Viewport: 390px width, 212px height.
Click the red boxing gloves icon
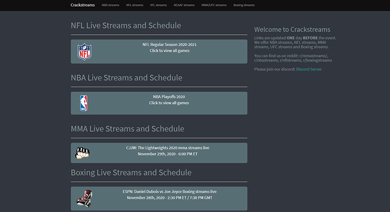[x=84, y=198]
